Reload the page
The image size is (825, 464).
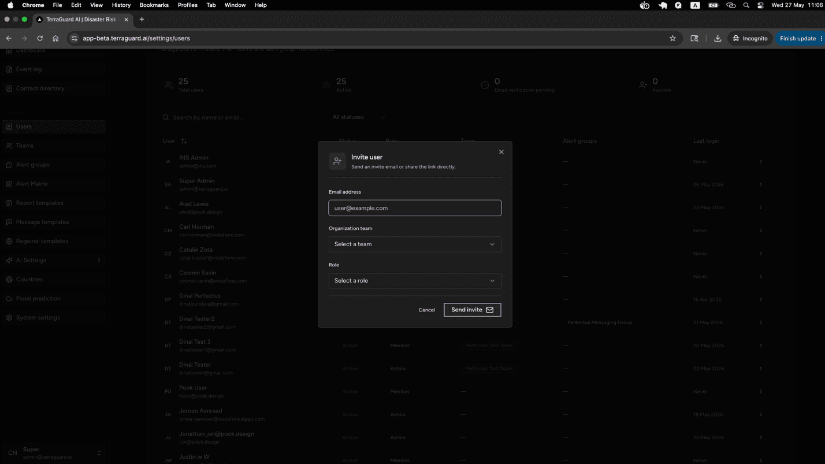click(x=40, y=38)
